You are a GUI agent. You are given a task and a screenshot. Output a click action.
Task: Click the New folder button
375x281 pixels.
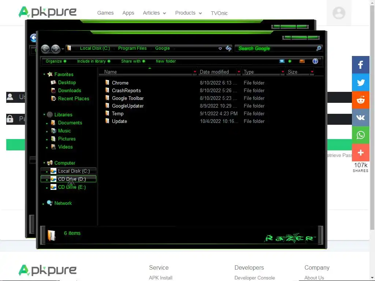point(166,61)
